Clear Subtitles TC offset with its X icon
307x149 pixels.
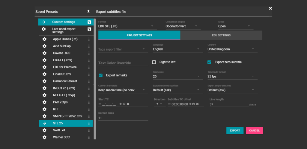[197, 104]
